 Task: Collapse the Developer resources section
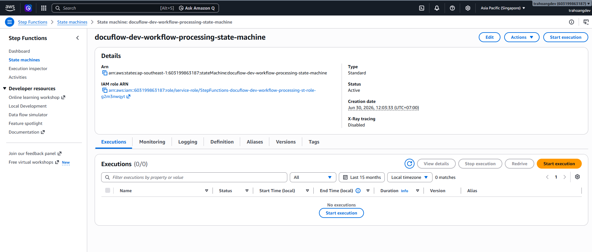(x=5, y=88)
